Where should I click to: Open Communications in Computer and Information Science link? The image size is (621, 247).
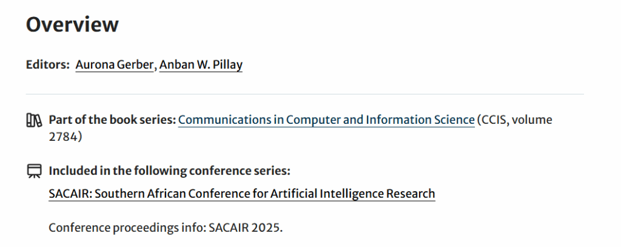326,120
